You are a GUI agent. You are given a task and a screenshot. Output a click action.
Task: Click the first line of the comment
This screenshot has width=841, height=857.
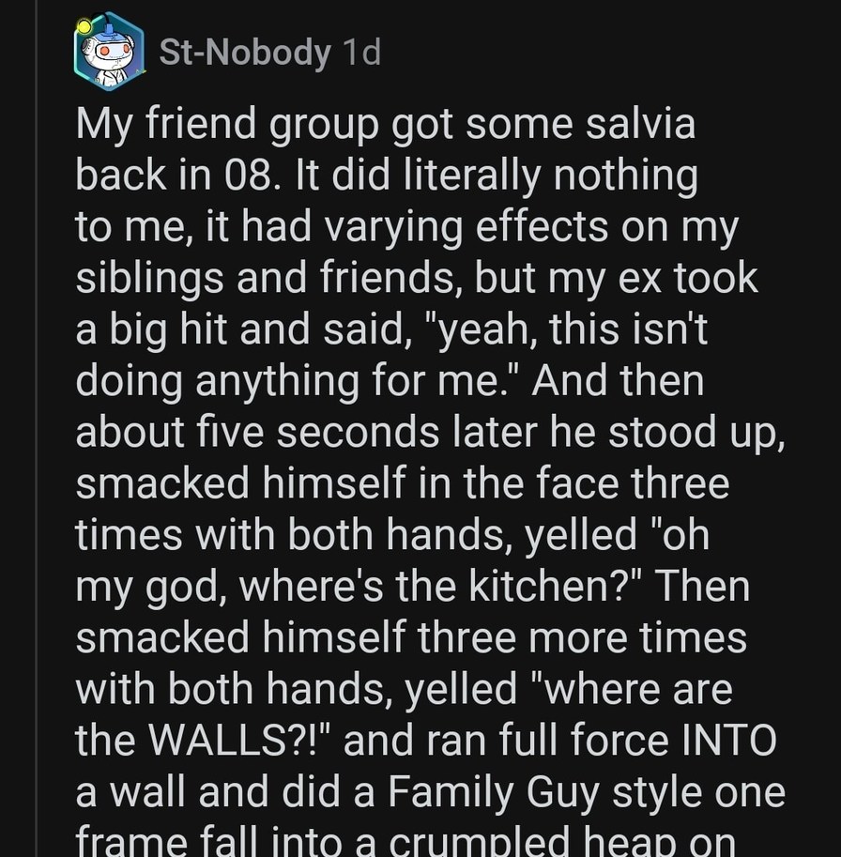pos(387,123)
